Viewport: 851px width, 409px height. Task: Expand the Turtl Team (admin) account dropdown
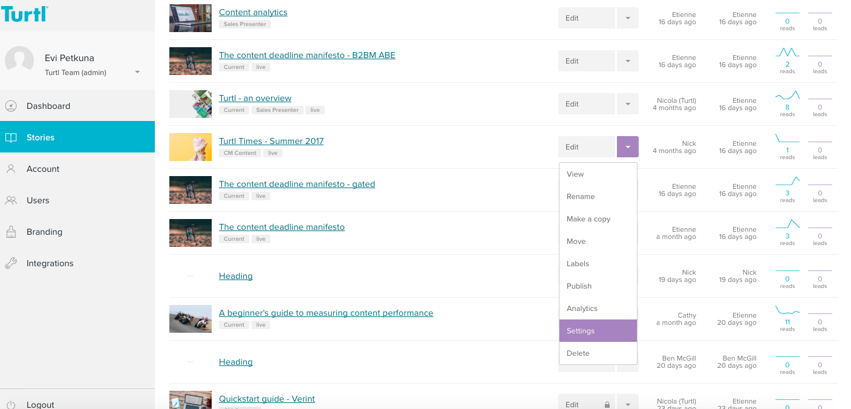coord(137,72)
